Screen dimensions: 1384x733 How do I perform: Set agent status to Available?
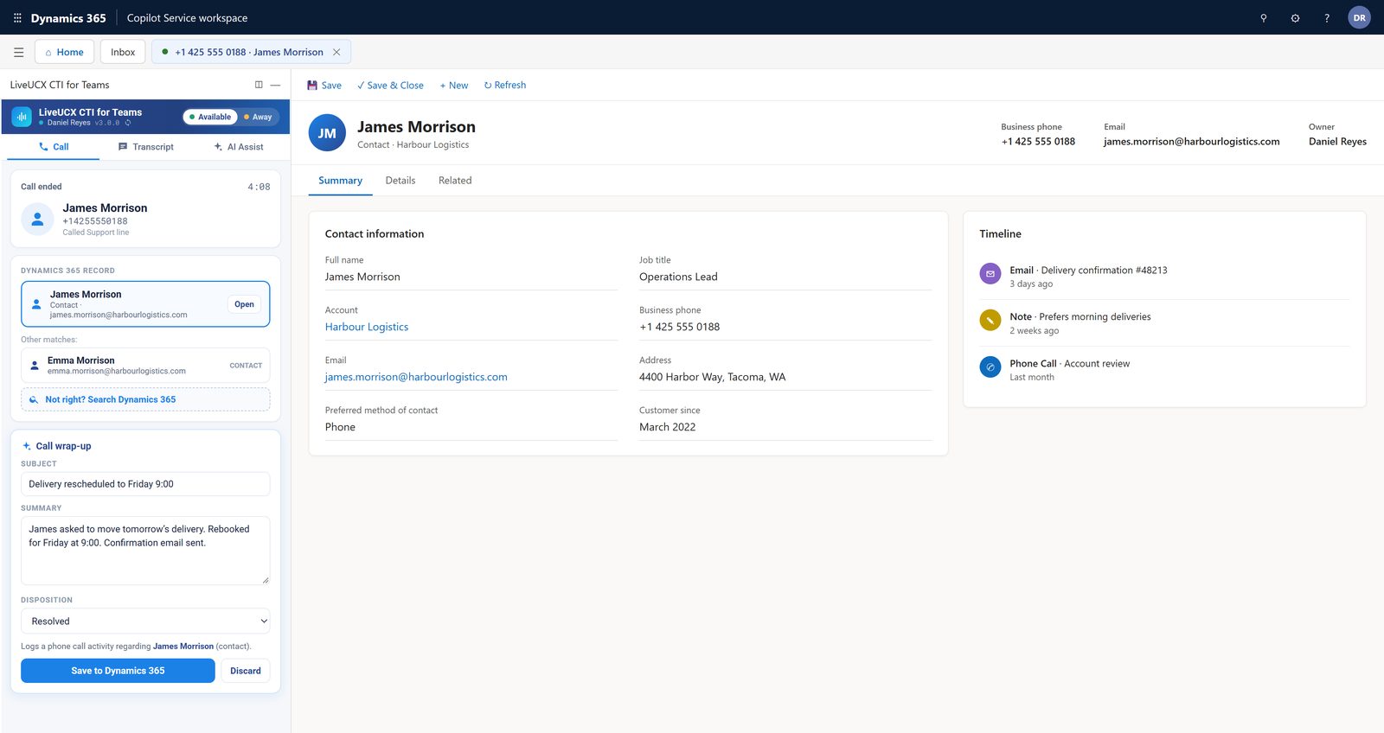[210, 117]
